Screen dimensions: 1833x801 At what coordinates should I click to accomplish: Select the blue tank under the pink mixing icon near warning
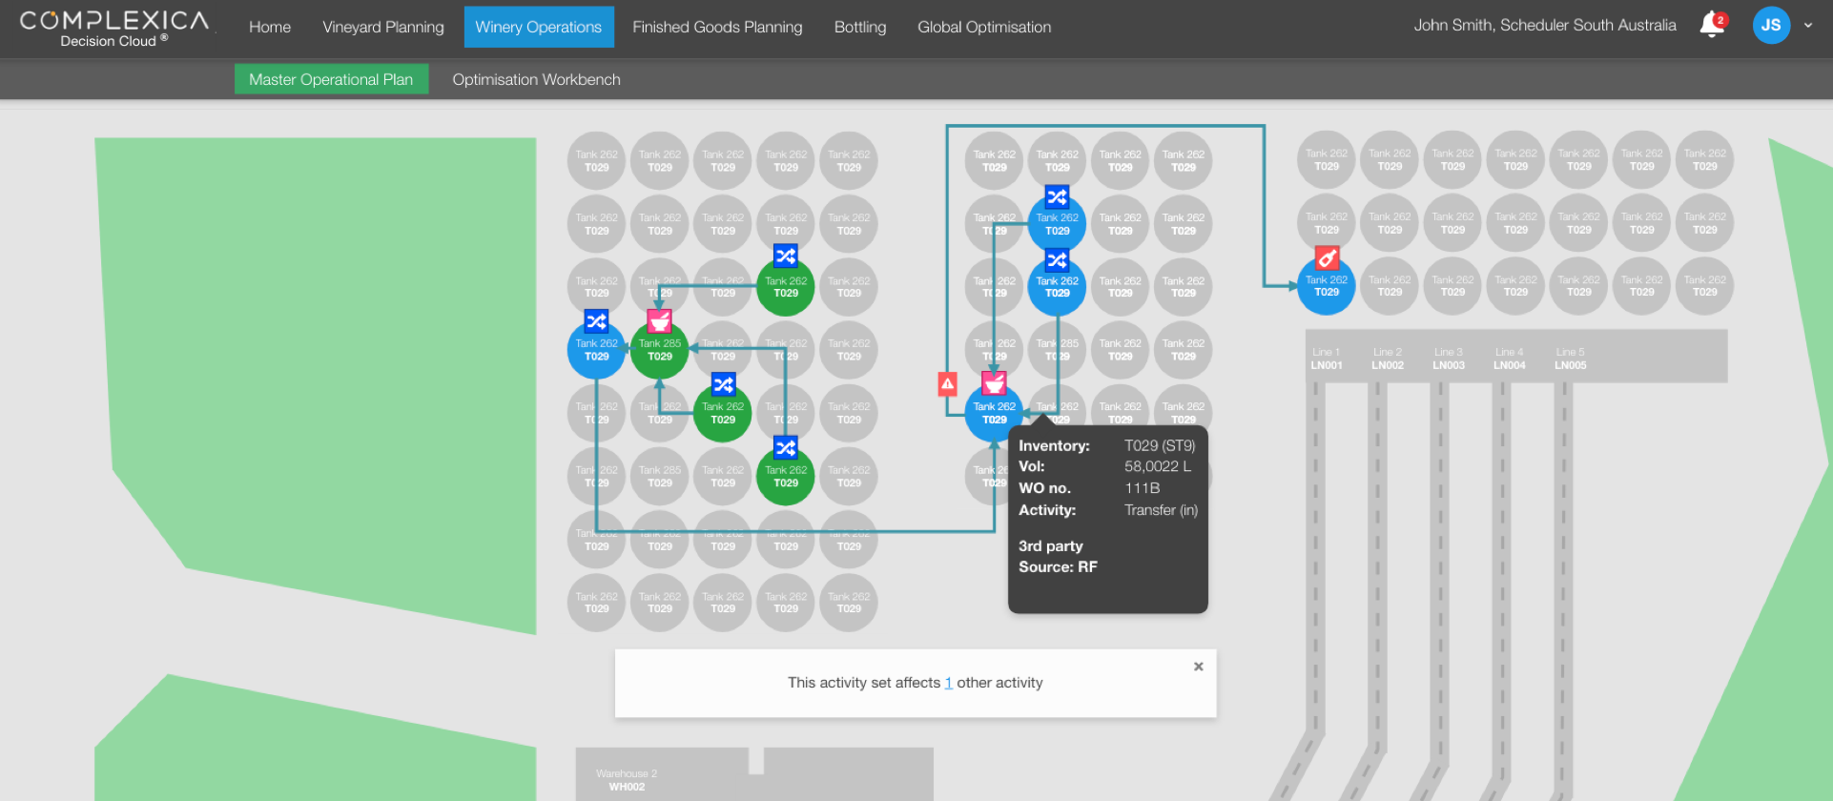994,413
